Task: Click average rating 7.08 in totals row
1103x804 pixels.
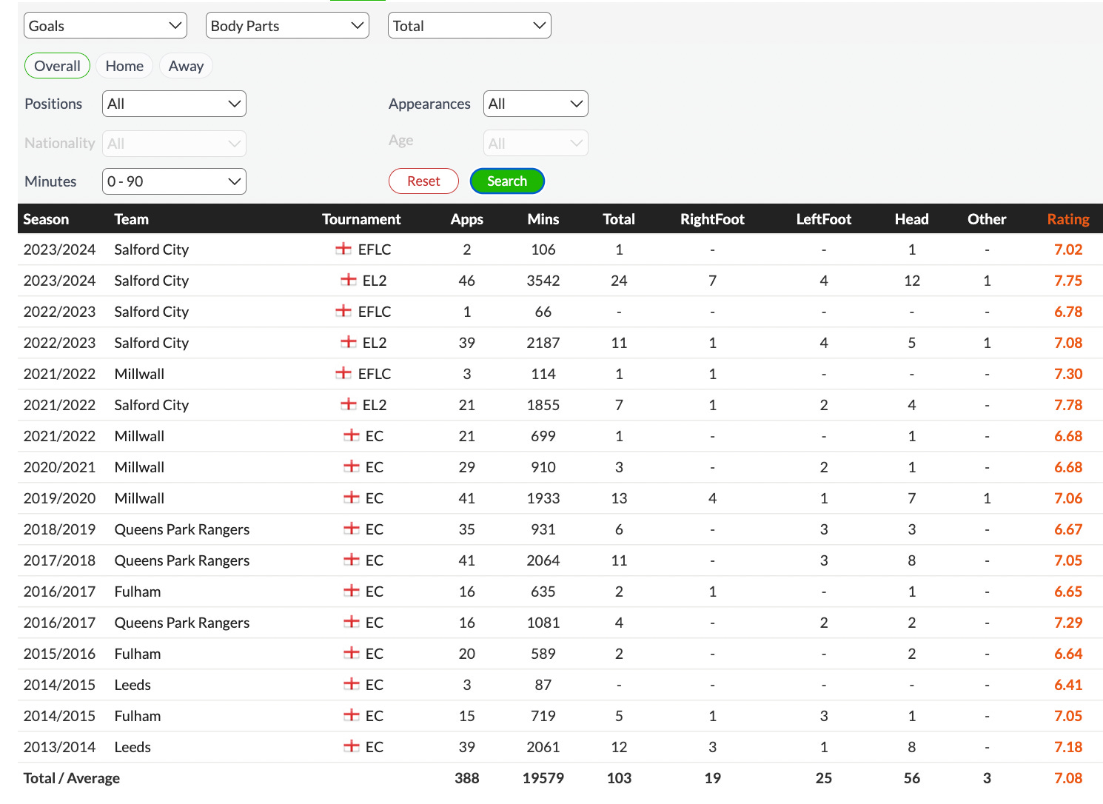Action: [x=1068, y=778]
